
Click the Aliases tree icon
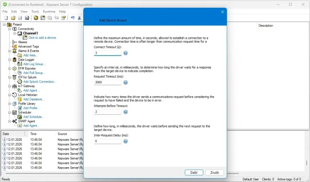14,42
